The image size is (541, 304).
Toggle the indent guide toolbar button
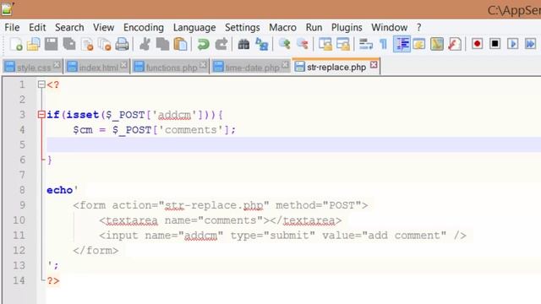click(402, 44)
